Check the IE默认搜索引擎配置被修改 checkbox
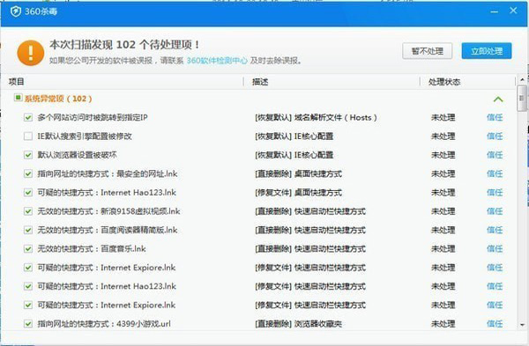This screenshot has height=346, width=529. pyautogui.click(x=28, y=136)
